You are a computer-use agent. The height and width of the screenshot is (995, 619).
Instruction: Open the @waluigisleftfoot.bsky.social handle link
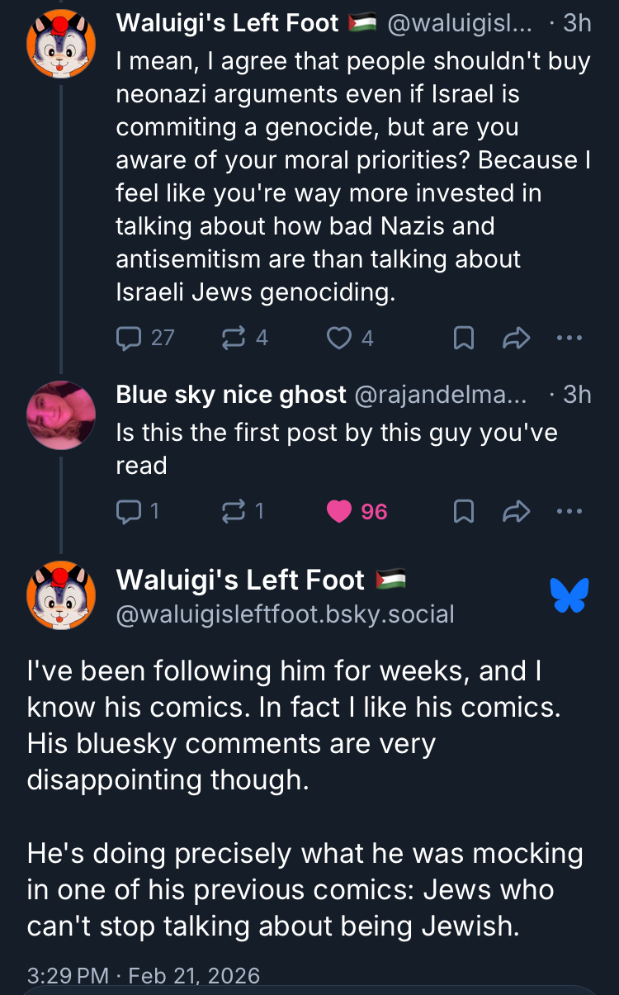286,614
